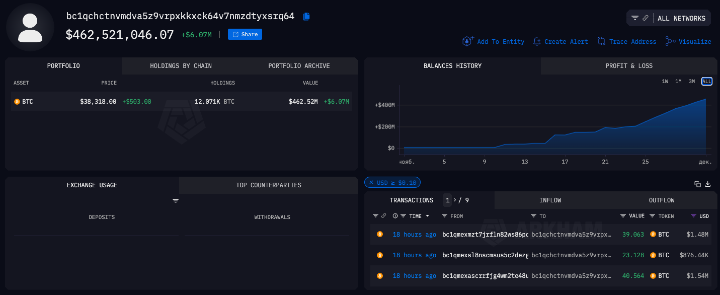720x295 pixels.
Task: Click the filter icon in Exchange Usage panel
Action: coord(176,201)
